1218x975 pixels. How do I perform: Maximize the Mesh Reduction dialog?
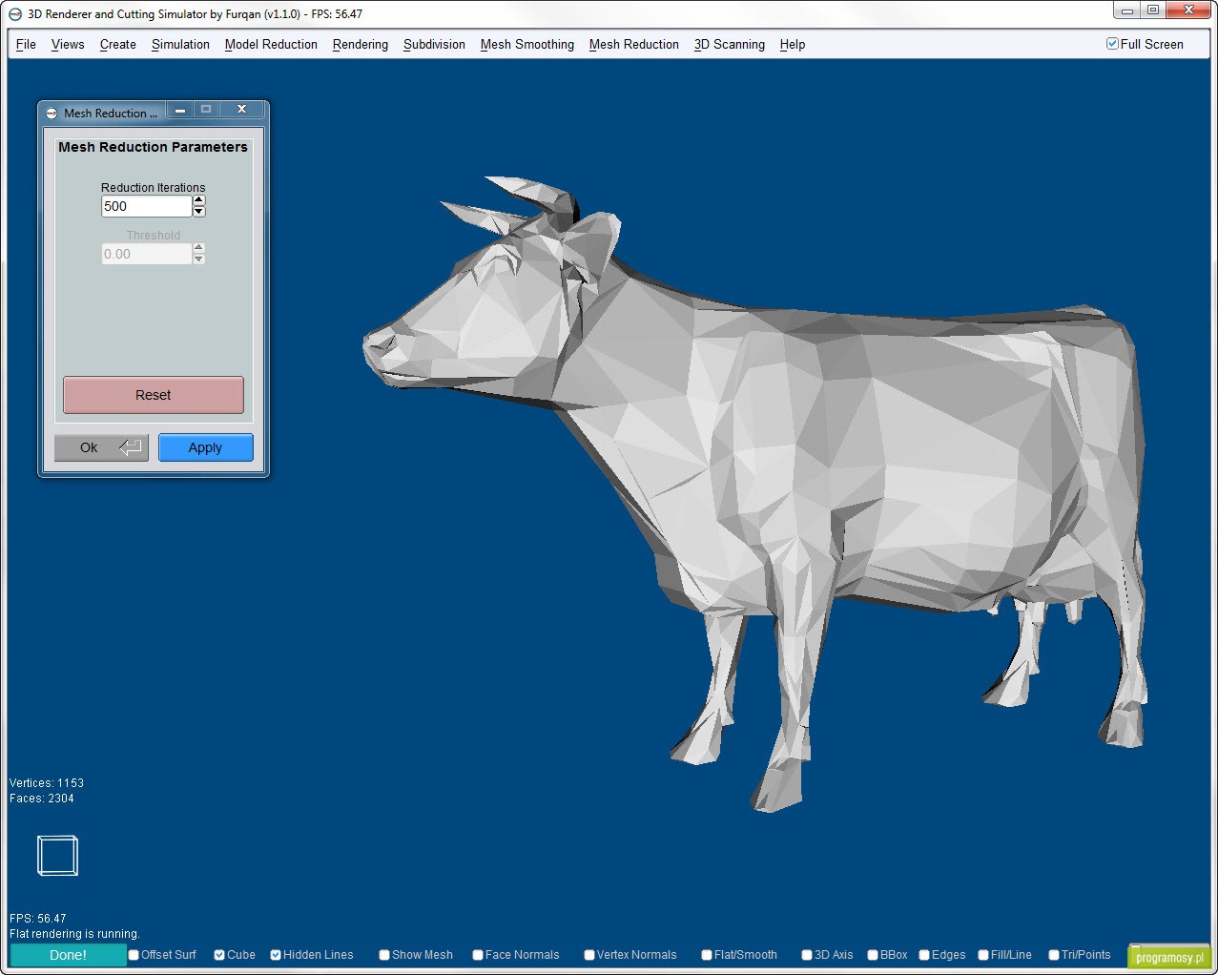[x=206, y=110]
